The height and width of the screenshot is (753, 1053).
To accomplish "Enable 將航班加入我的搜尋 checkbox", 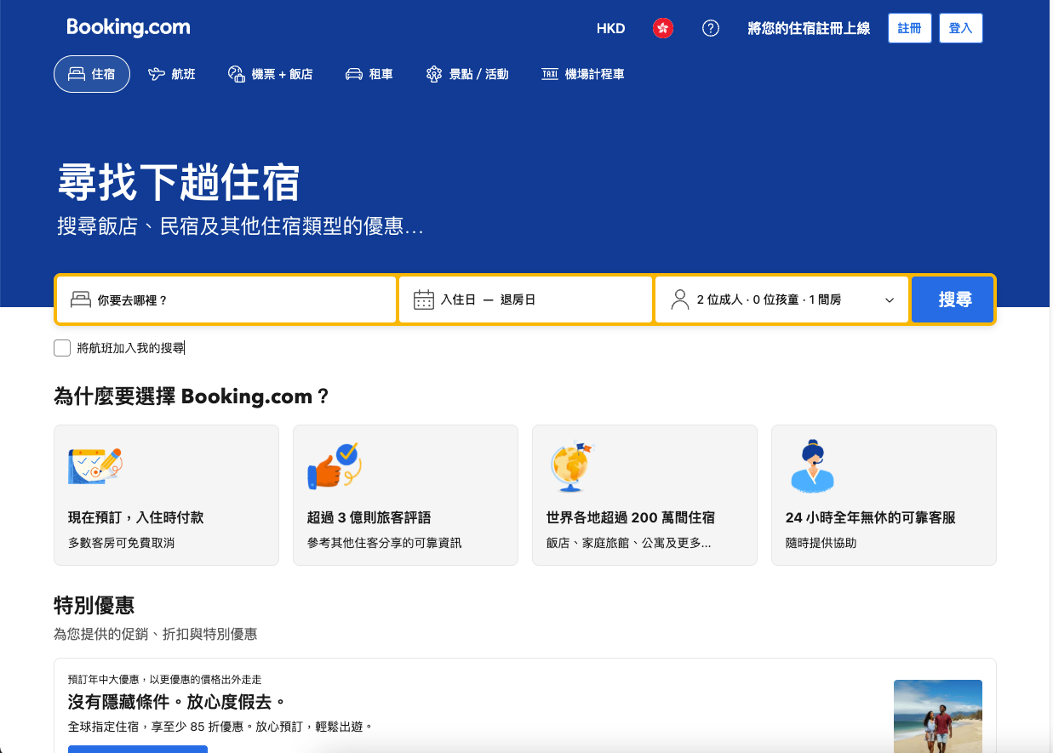I will click(62, 348).
